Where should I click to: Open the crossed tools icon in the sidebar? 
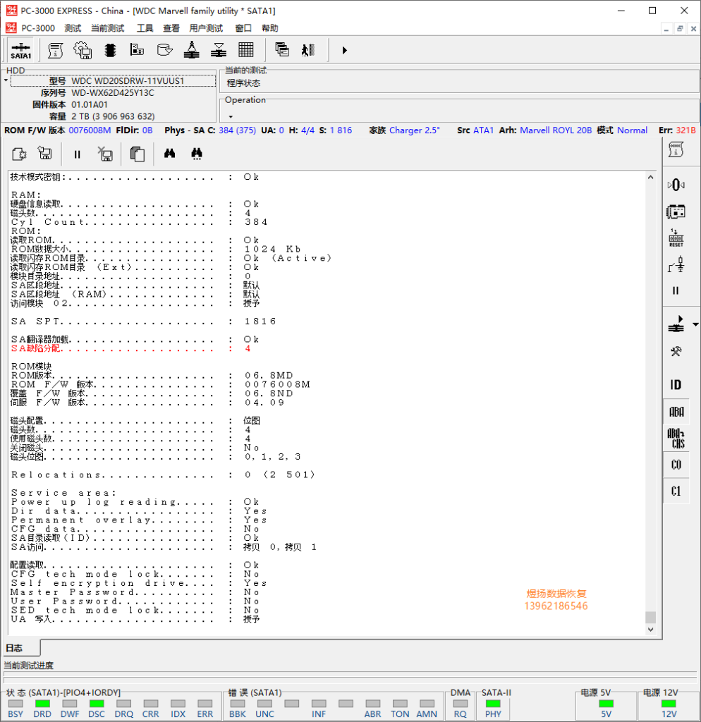pyautogui.click(x=676, y=353)
